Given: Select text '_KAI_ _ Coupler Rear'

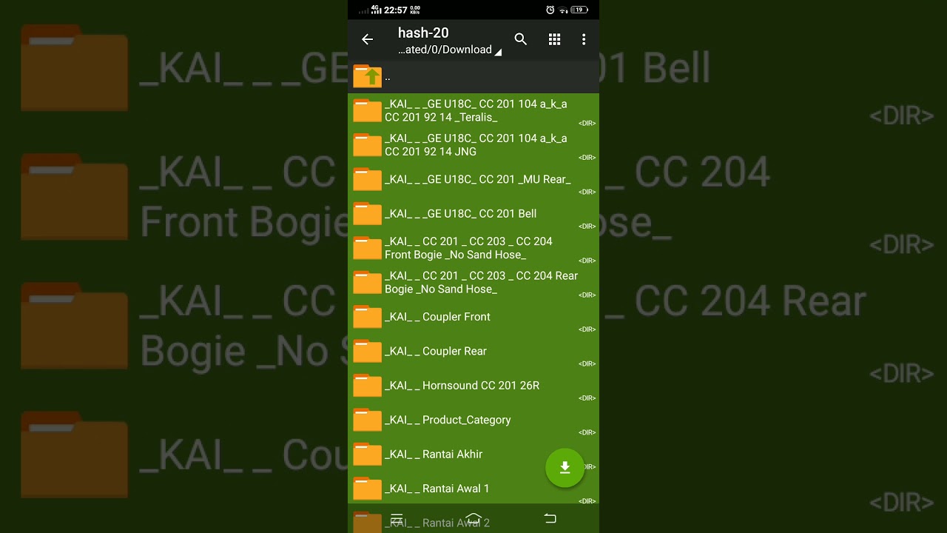Looking at the screenshot, I should pyautogui.click(x=436, y=351).
